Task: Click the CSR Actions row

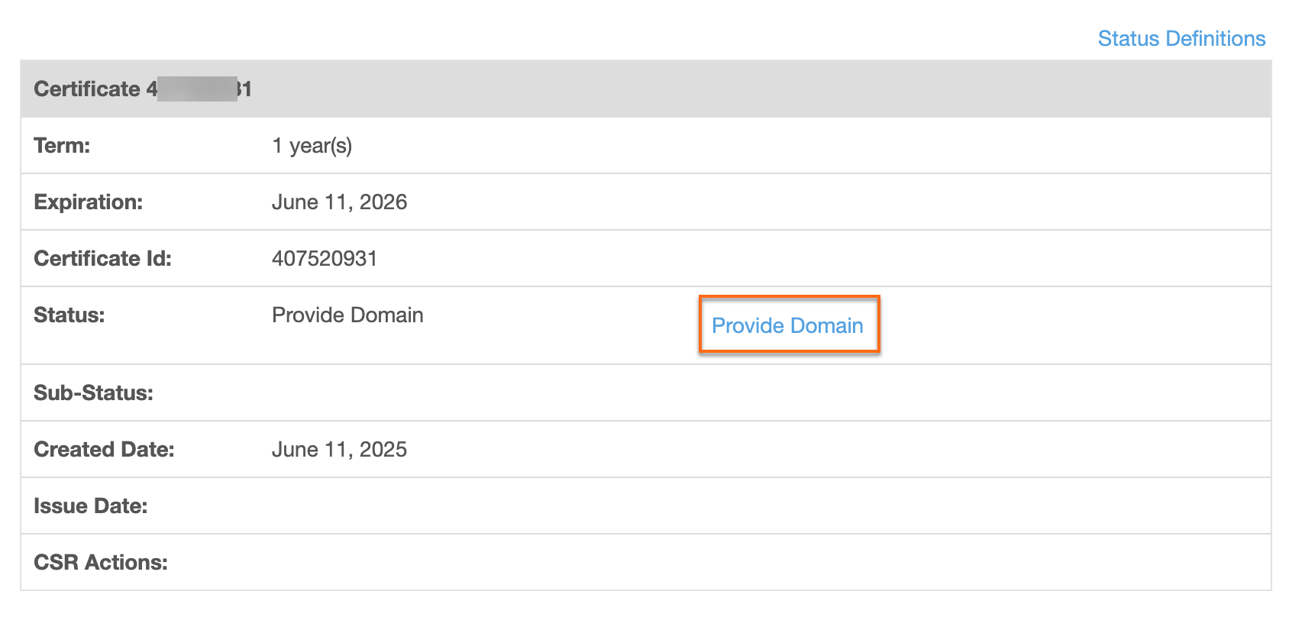Action: click(x=99, y=562)
